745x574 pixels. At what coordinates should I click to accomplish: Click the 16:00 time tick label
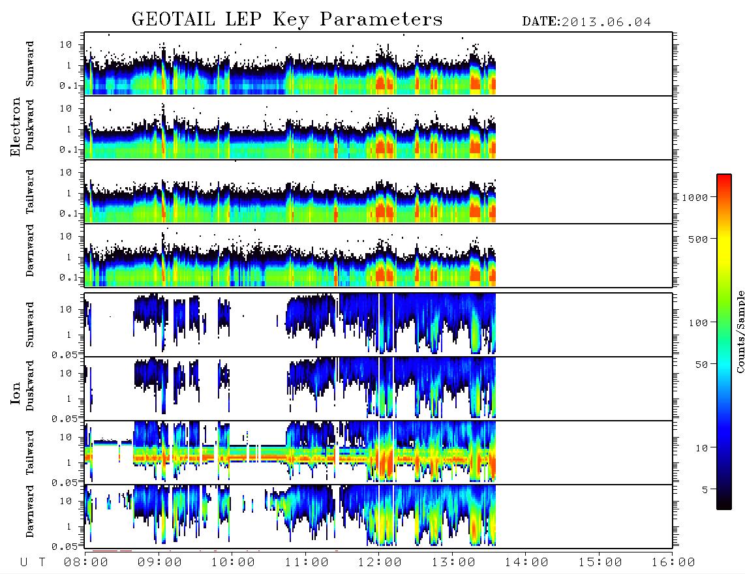pyautogui.click(x=673, y=563)
